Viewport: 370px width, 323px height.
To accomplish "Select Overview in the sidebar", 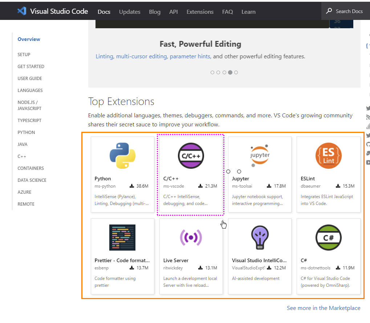I will (29, 39).
